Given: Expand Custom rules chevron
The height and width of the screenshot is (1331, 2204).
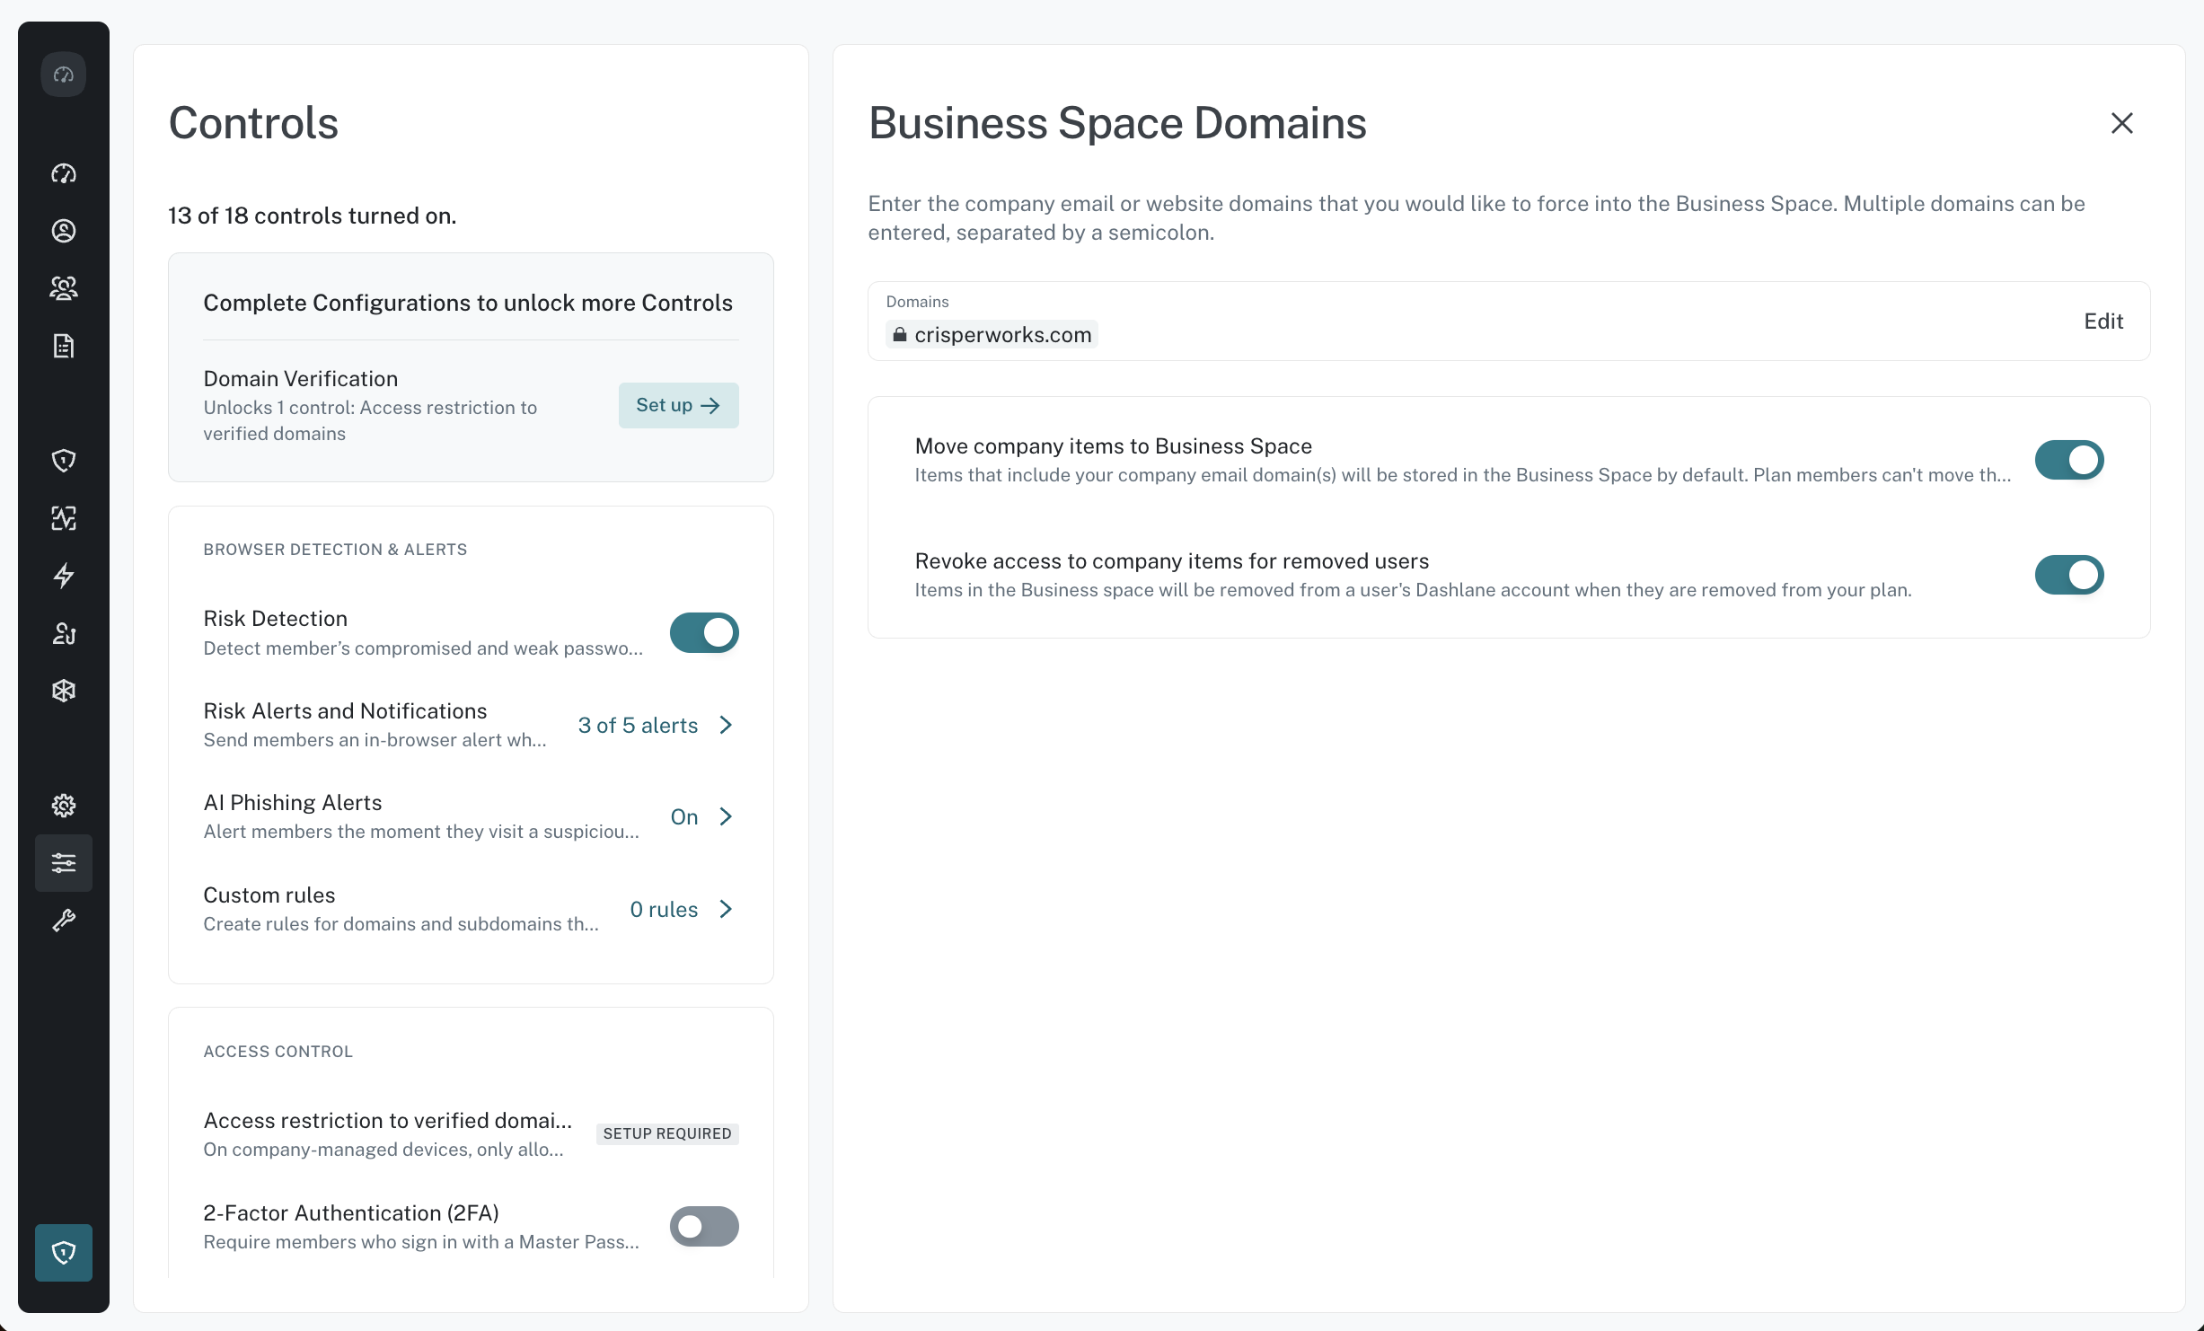Looking at the screenshot, I should click(x=727, y=909).
